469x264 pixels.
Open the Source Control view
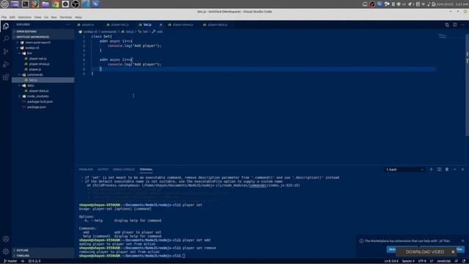pyautogui.click(x=6, y=51)
